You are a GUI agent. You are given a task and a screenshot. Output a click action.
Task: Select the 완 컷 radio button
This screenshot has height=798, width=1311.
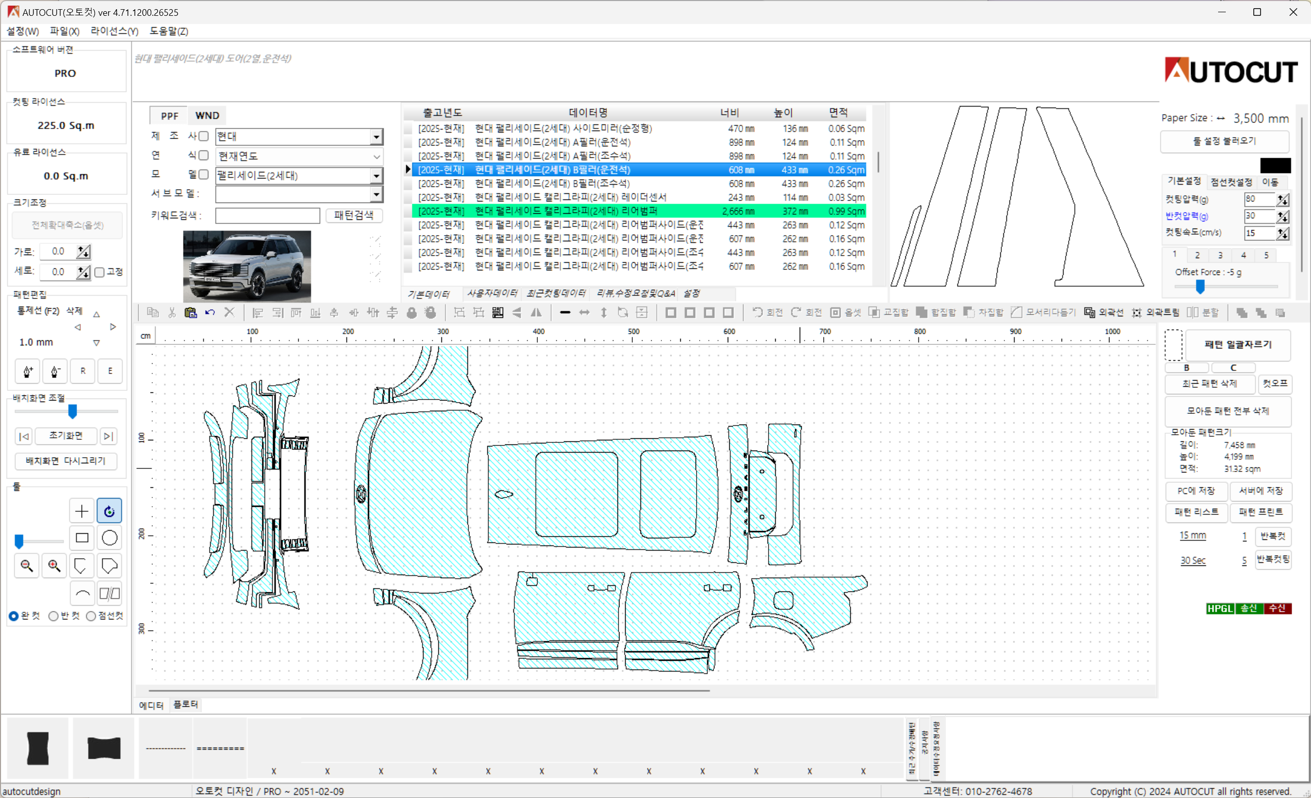pos(13,616)
